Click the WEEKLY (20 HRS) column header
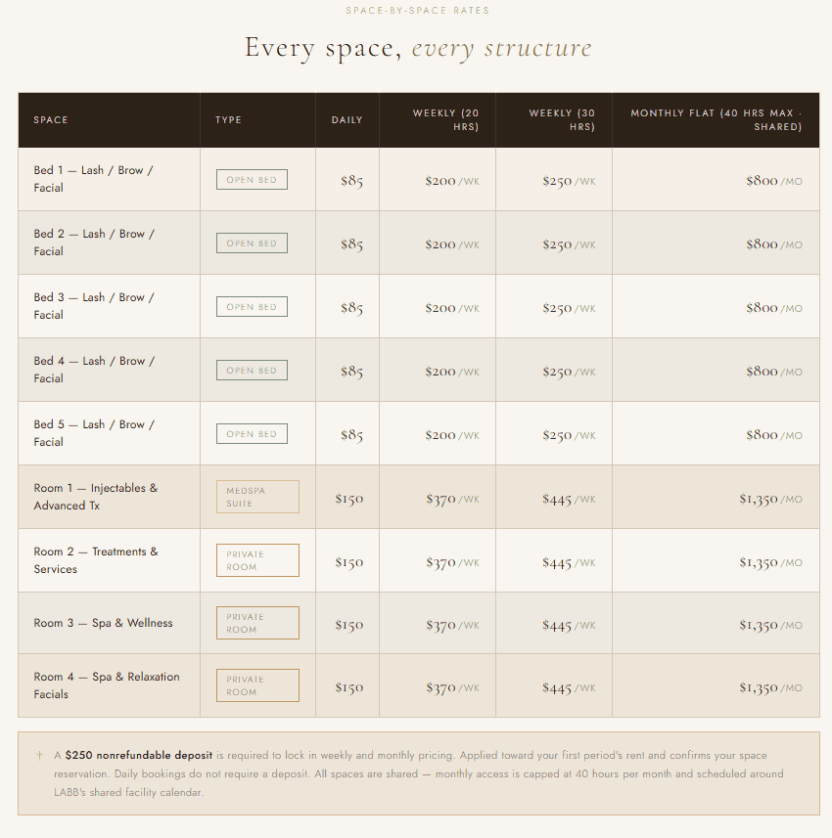This screenshot has height=838, width=832. pos(445,119)
